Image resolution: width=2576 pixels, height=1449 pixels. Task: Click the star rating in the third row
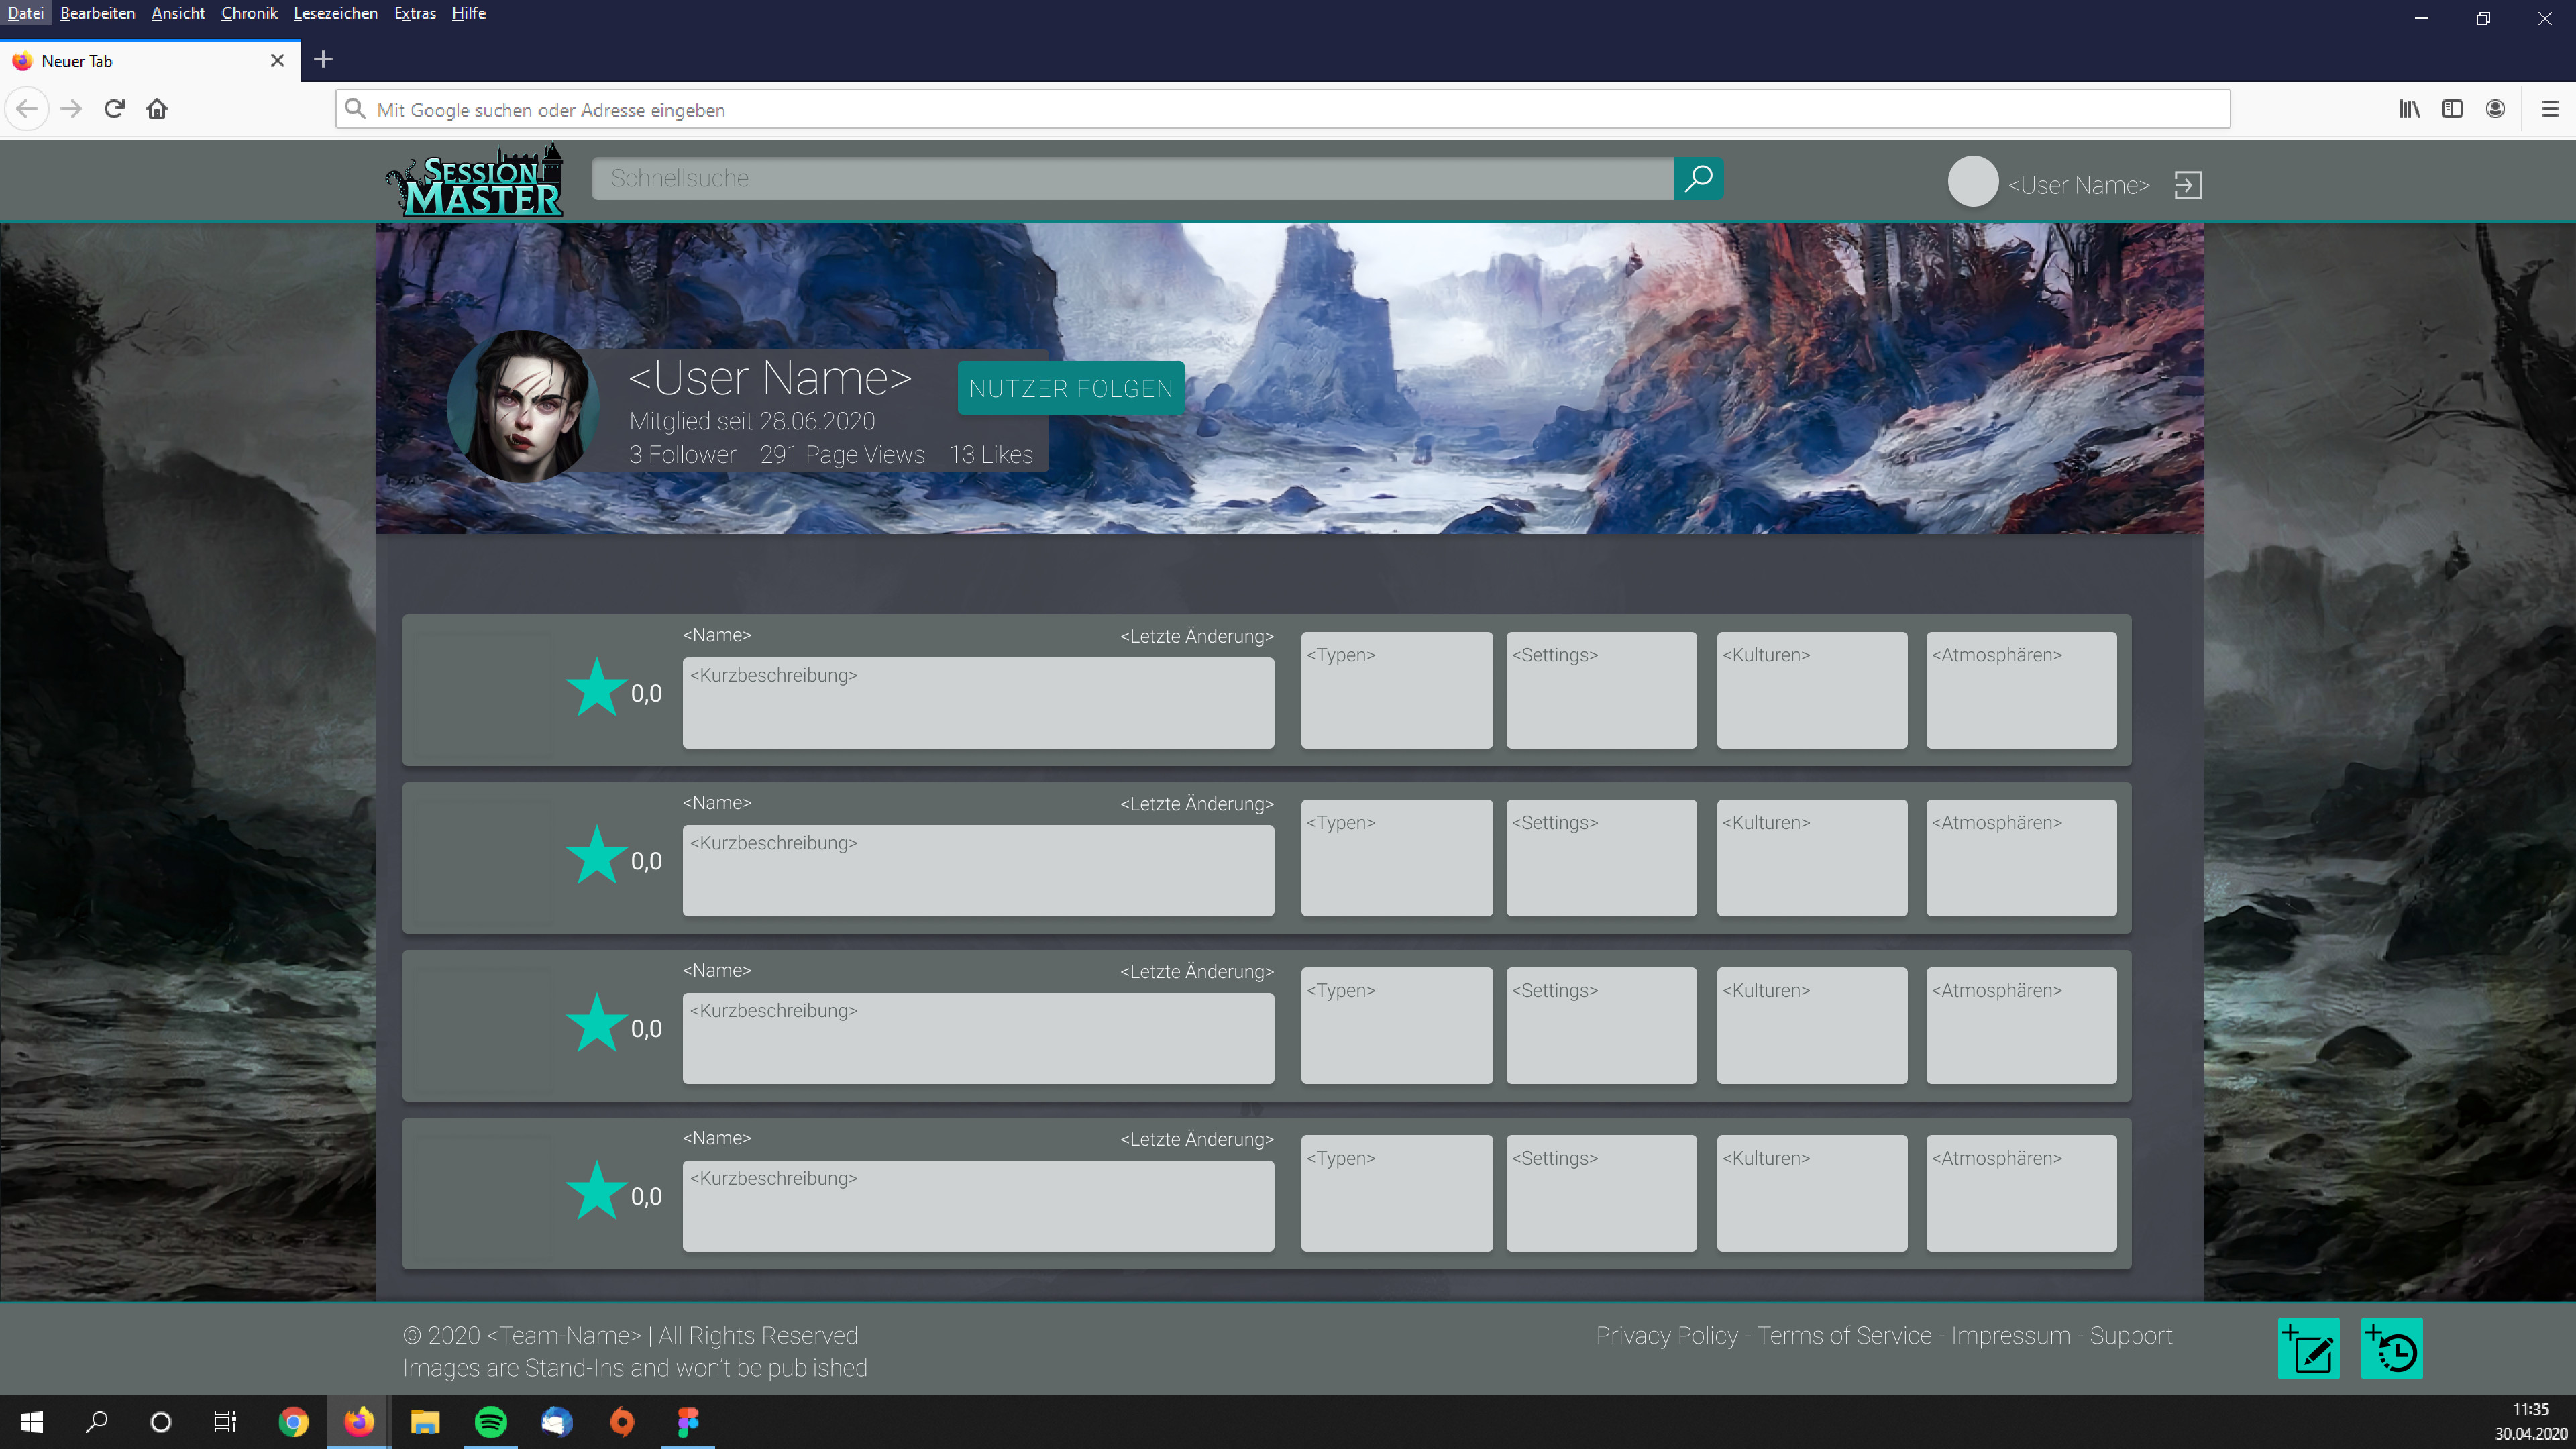[x=596, y=1024]
